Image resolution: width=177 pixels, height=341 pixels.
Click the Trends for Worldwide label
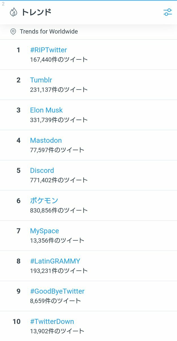point(49,32)
